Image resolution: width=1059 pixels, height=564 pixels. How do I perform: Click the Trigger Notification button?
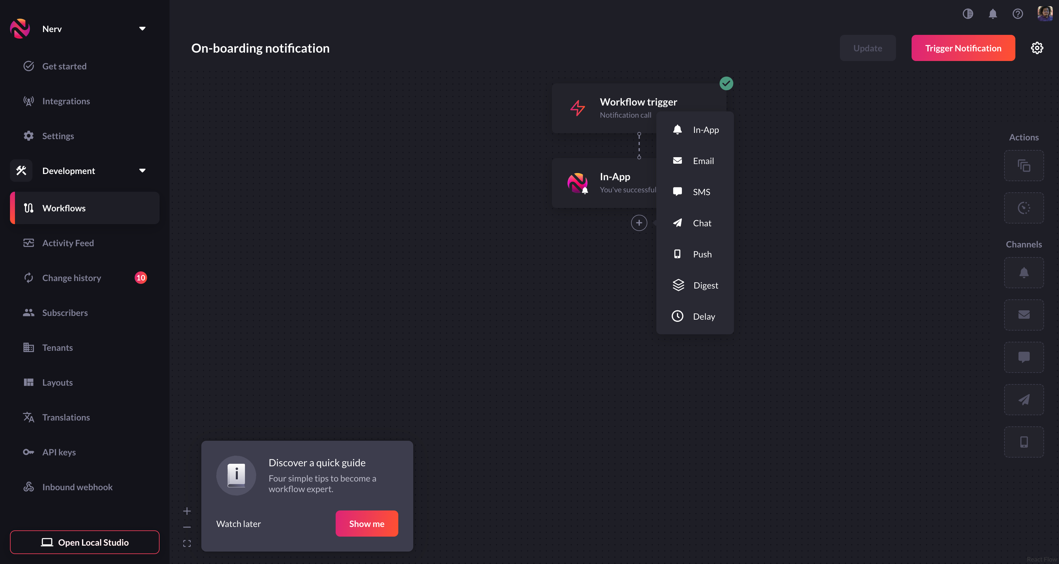pyautogui.click(x=963, y=48)
